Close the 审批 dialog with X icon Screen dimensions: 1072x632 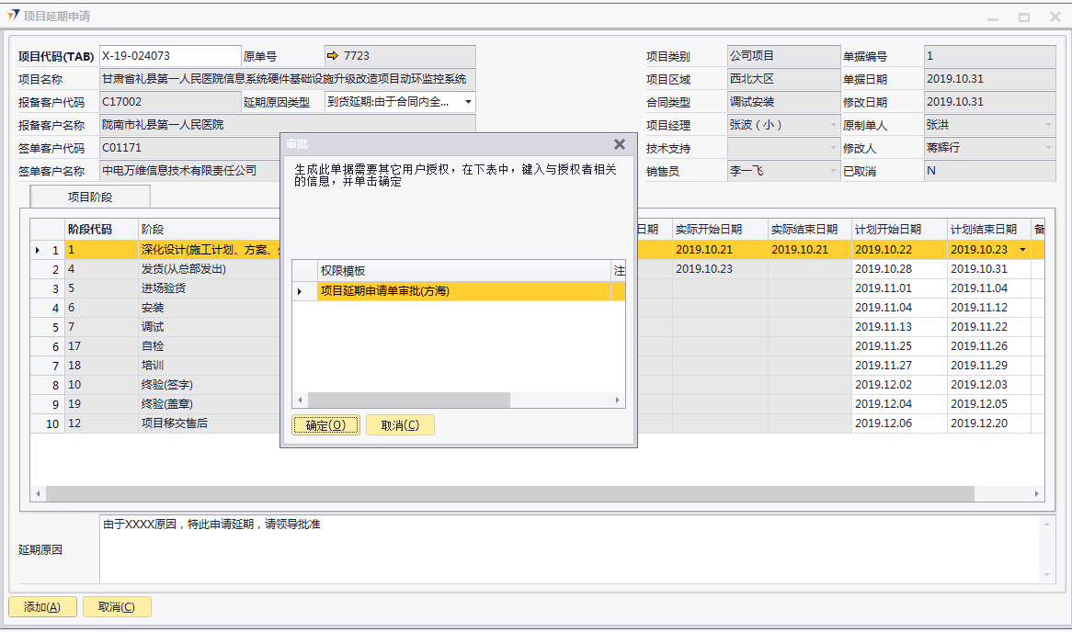point(620,144)
